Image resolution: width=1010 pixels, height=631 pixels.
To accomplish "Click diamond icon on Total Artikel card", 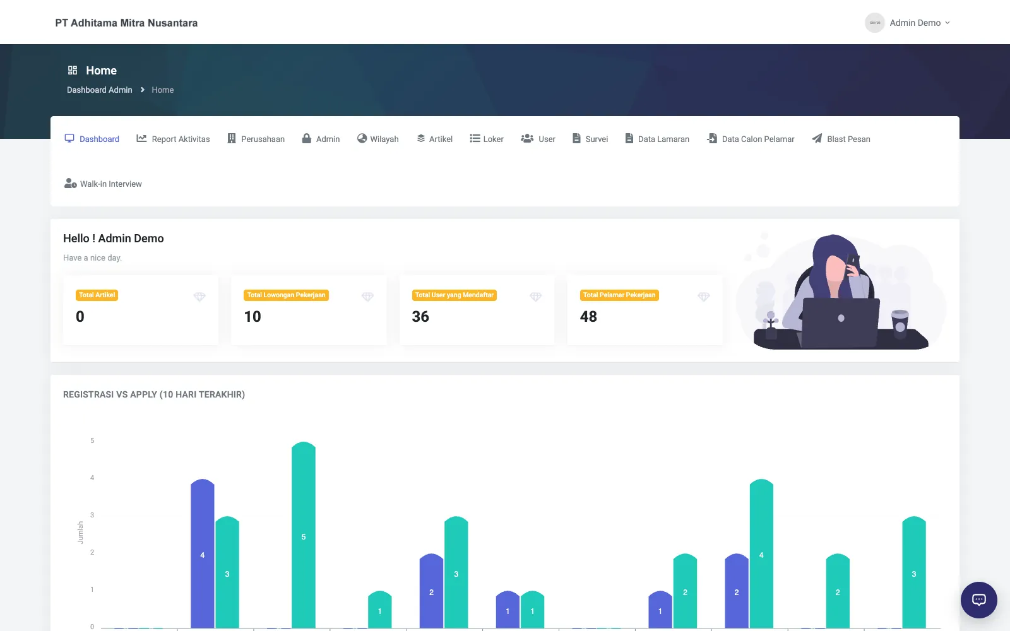I will point(199,297).
